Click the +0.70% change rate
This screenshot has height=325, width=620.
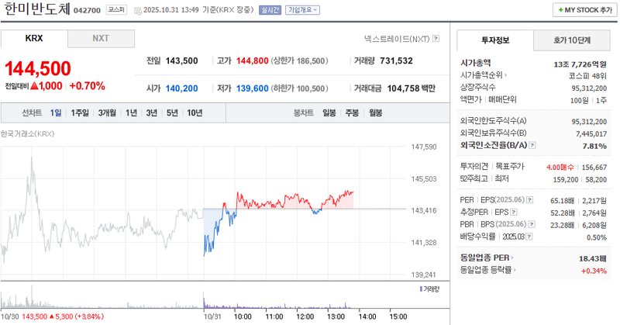(88, 86)
